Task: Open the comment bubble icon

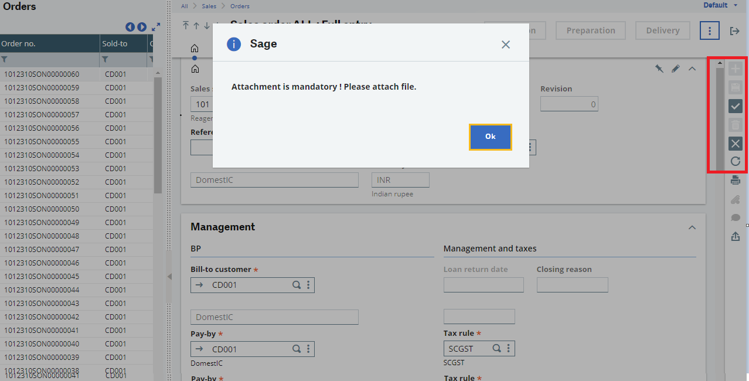Action: [735, 217]
